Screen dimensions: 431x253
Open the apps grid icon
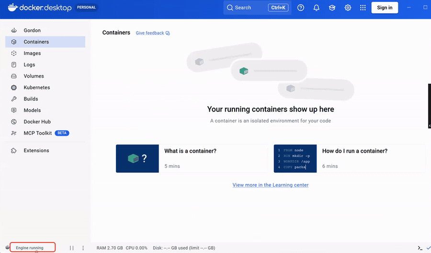tap(363, 8)
